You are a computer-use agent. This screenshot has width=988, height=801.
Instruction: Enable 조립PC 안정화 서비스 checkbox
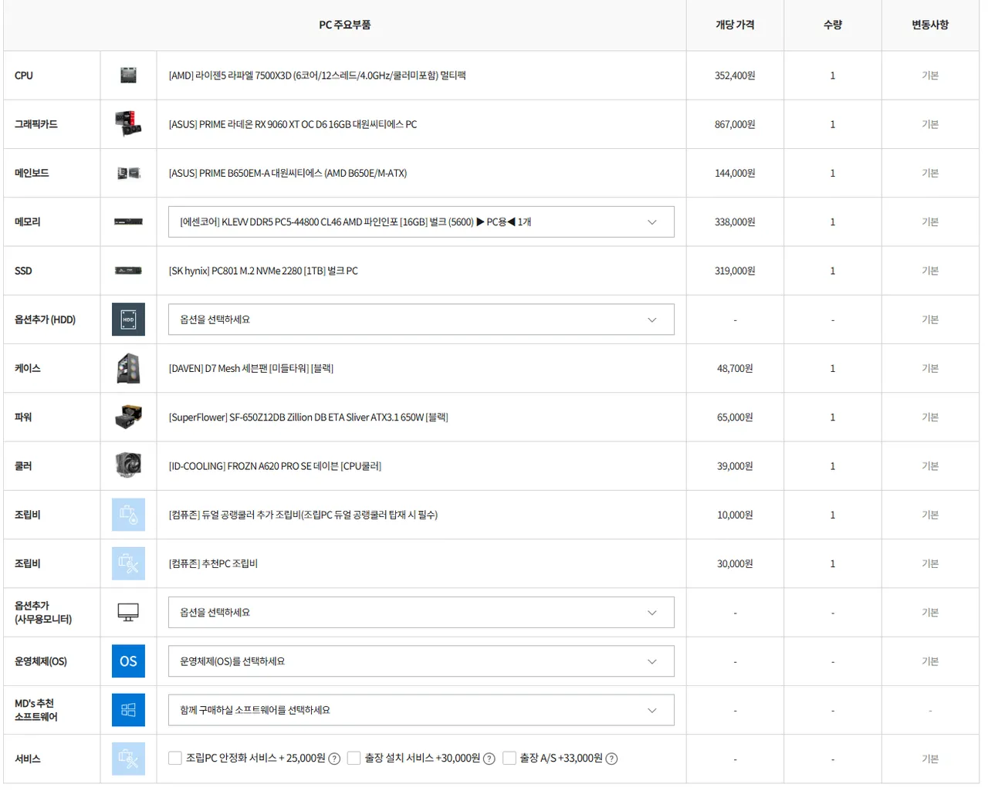click(x=175, y=759)
